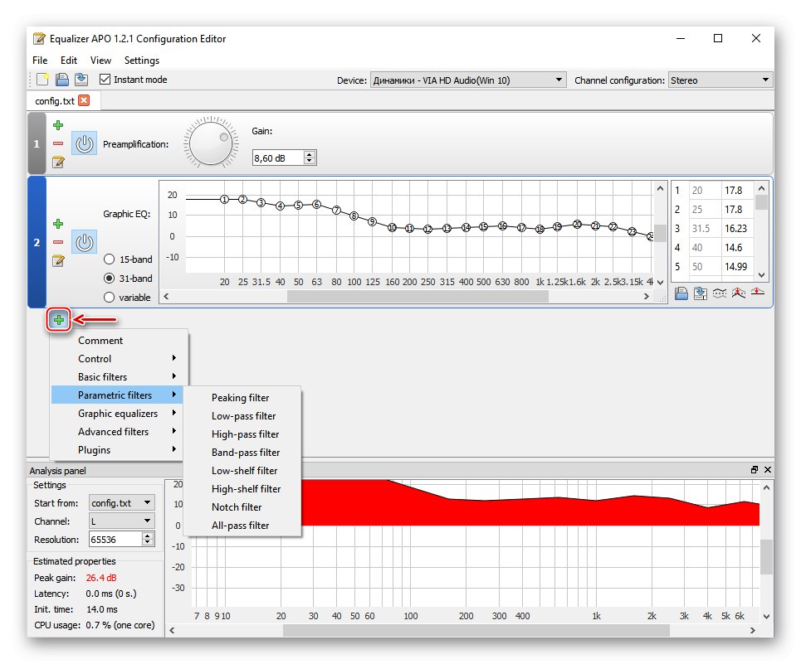The image size is (801, 664).
Task: Click Graphic EQ reset response icon
Action: click(758, 293)
